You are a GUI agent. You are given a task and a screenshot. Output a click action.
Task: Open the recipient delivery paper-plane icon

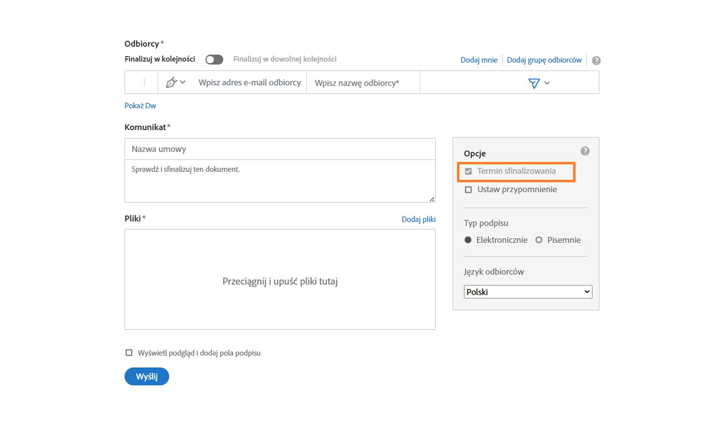click(534, 83)
